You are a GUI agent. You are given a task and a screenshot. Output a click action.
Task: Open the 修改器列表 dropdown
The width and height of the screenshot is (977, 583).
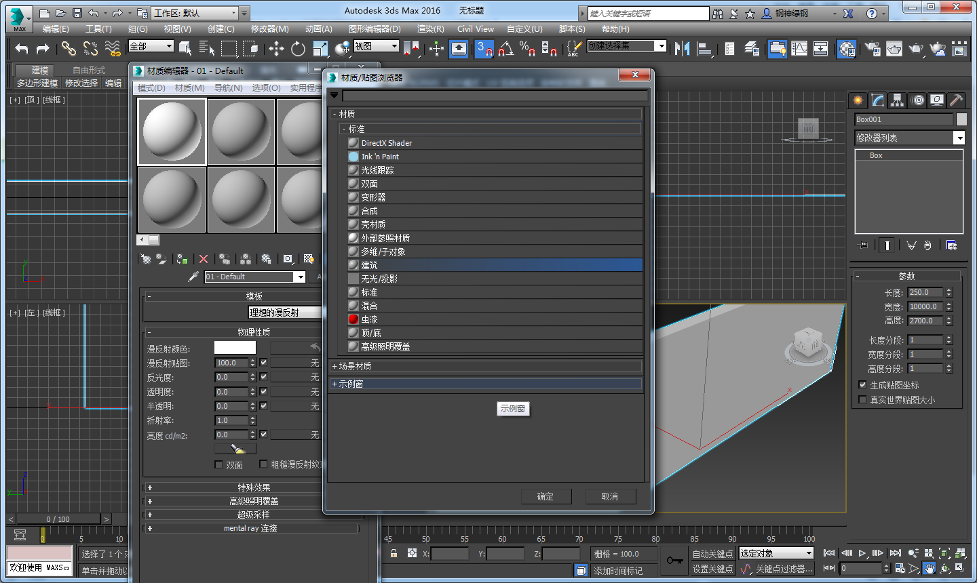pos(959,138)
